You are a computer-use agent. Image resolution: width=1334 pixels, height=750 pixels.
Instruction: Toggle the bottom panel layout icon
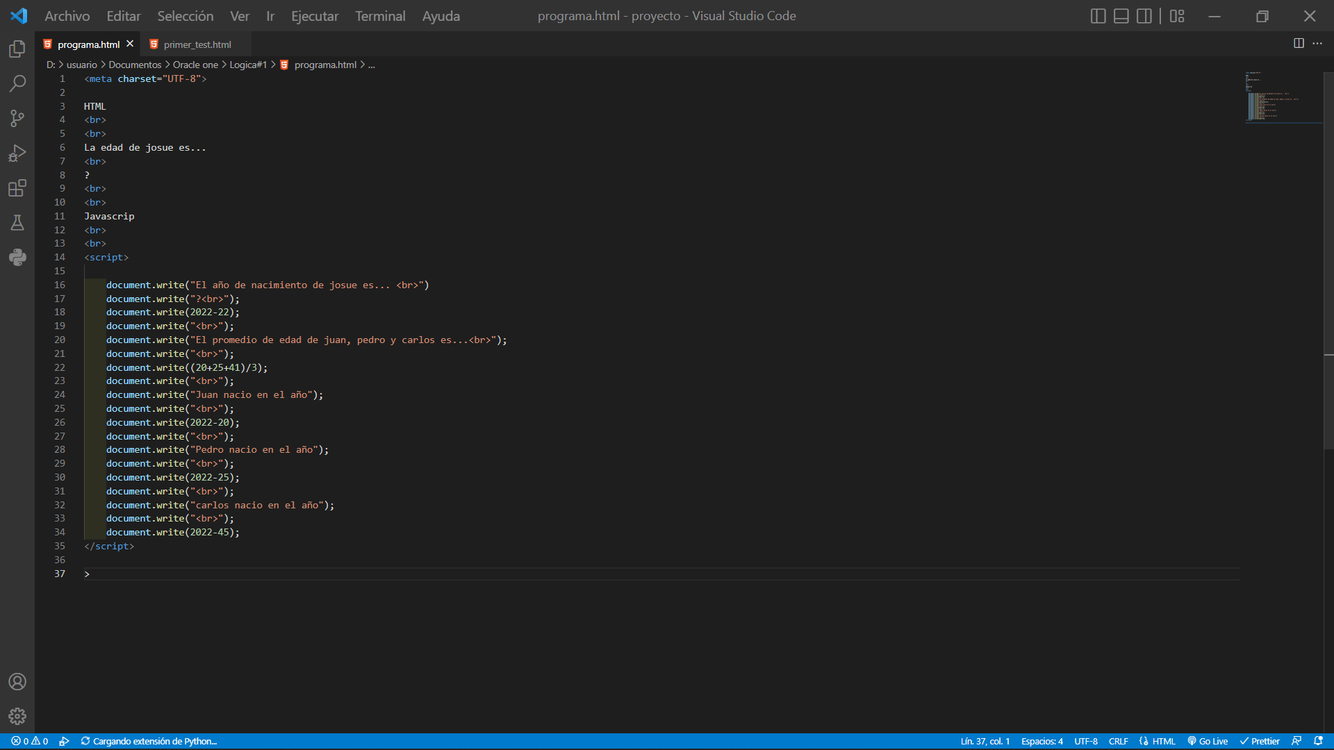click(1121, 16)
